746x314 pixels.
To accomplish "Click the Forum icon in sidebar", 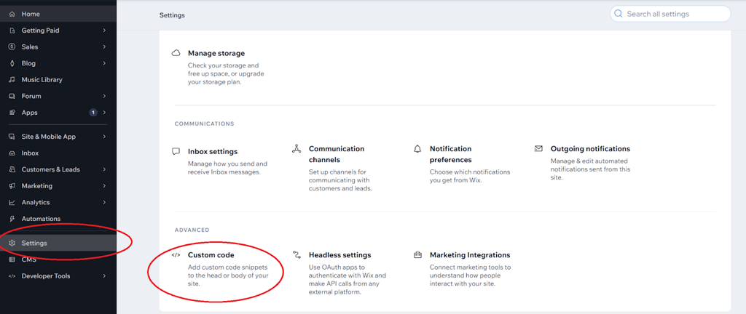I will click(12, 96).
